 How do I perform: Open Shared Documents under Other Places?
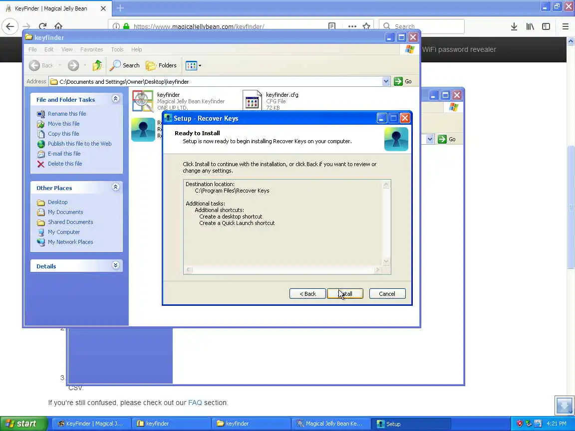(70, 221)
